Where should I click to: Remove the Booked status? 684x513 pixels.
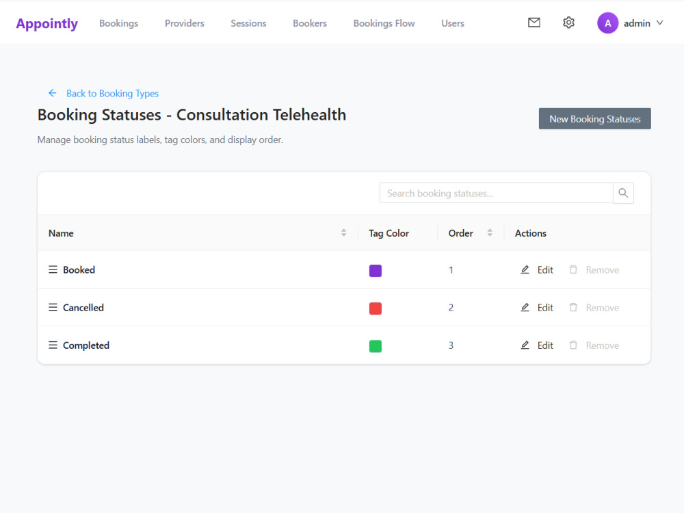coord(603,270)
